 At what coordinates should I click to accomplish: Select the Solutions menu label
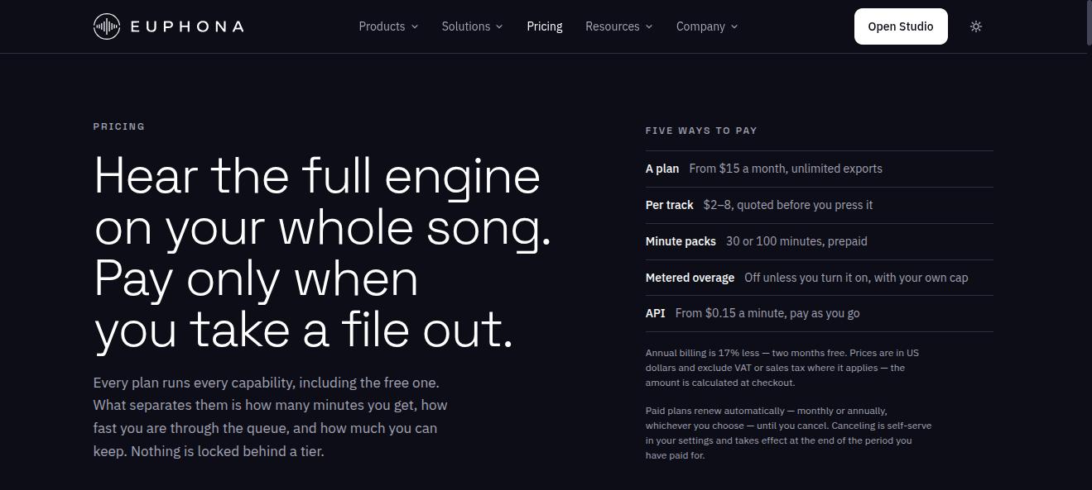pyautogui.click(x=466, y=26)
